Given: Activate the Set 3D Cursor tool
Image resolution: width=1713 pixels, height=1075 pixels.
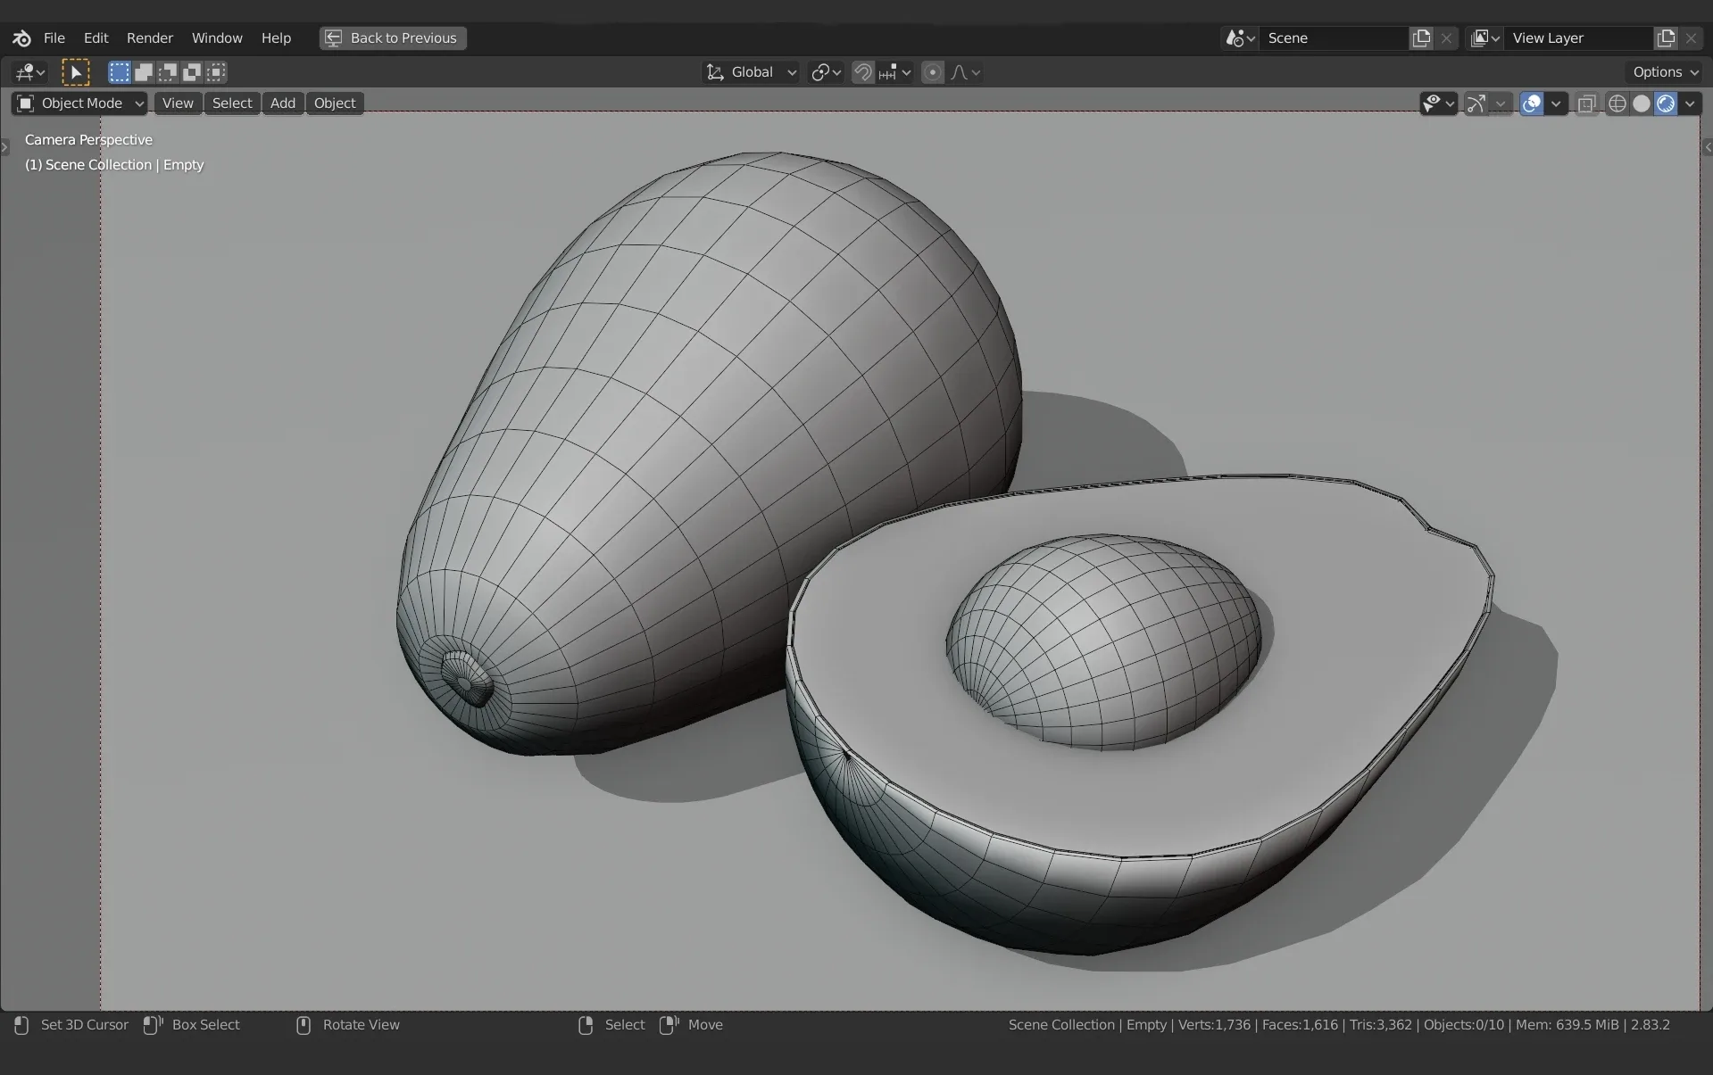Looking at the screenshot, I should click(x=85, y=1025).
